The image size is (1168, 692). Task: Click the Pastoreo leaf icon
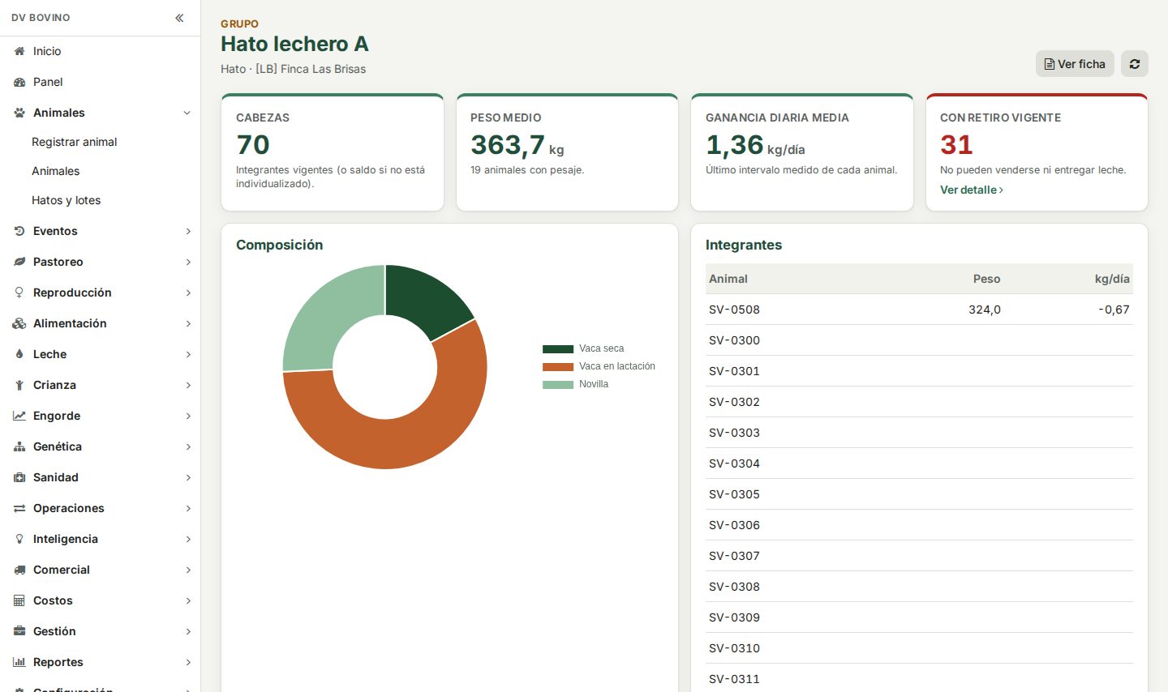19,262
